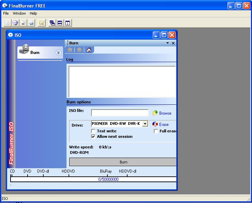Open the Burn panel dropdown arrow menu
Screen dimensions: 252x203
coord(167,43)
